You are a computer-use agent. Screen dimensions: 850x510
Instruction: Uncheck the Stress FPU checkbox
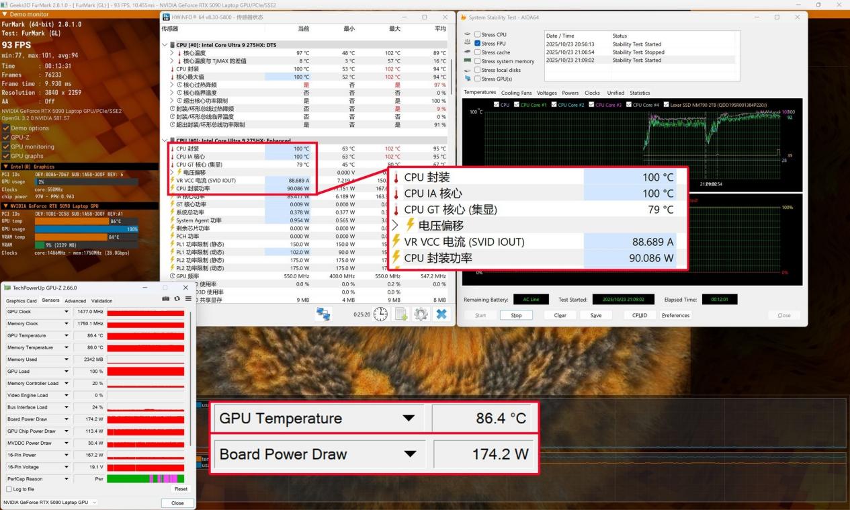coord(477,43)
